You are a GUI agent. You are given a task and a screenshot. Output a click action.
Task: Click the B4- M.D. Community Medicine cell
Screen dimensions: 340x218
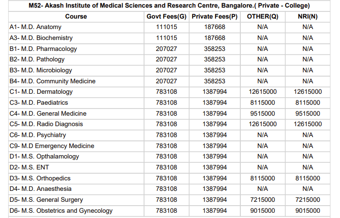click(52, 81)
